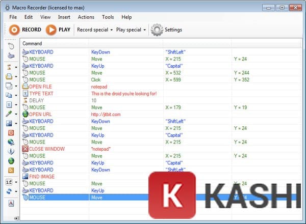Screen dimensions: 306x224
Task: Click the picture icon on FIND IMAGE row
Action: [x=25, y=177]
